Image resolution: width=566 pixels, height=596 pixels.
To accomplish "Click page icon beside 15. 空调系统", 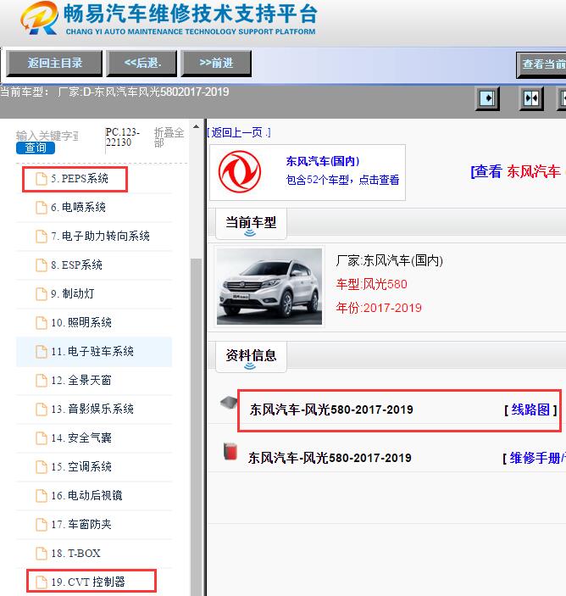I will (x=41, y=467).
